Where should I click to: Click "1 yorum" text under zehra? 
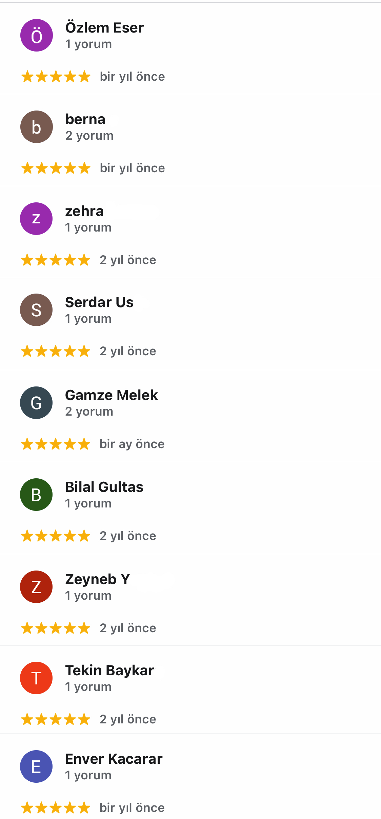click(x=88, y=227)
